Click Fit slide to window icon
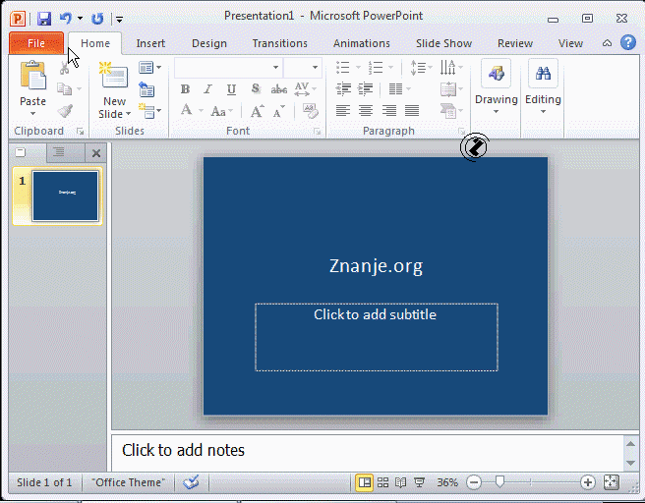The width and height of the screenshot is (645, 503). (x=611, y=482)
